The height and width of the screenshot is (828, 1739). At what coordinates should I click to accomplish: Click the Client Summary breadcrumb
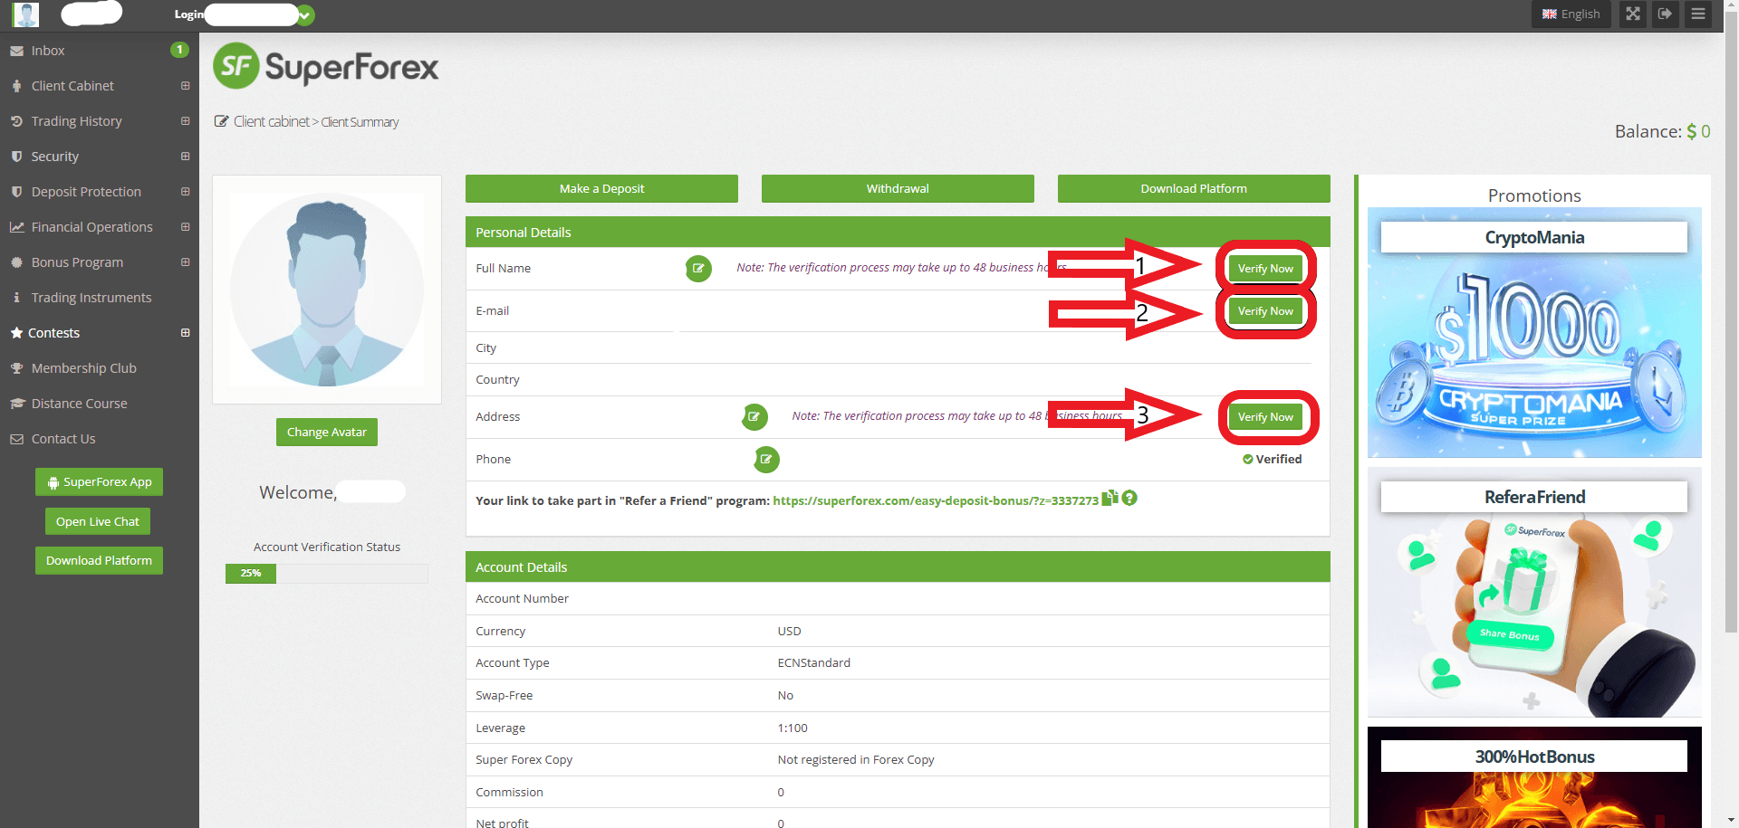(x=360, y=122)
